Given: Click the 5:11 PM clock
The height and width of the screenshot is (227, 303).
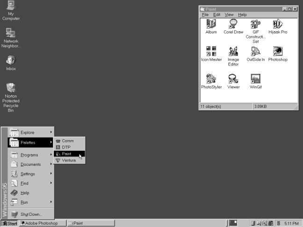Looking at the screenshot, I should (x=291, y=224).
